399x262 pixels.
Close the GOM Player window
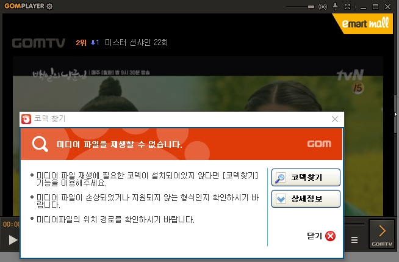coord(387,7)
